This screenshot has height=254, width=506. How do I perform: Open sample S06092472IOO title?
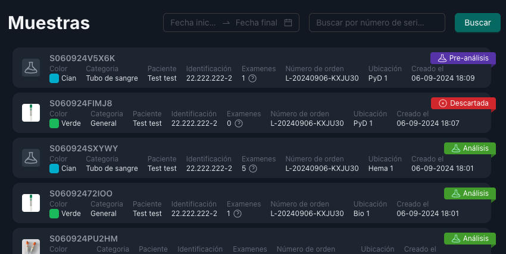pos(81,193)
